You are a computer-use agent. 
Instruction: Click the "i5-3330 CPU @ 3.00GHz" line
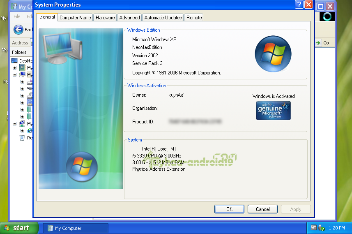click(156, 156)
